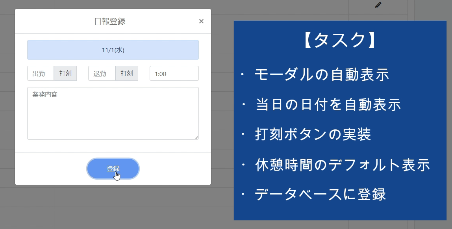Click the 出勤 time input field

[x=41, y=73]
